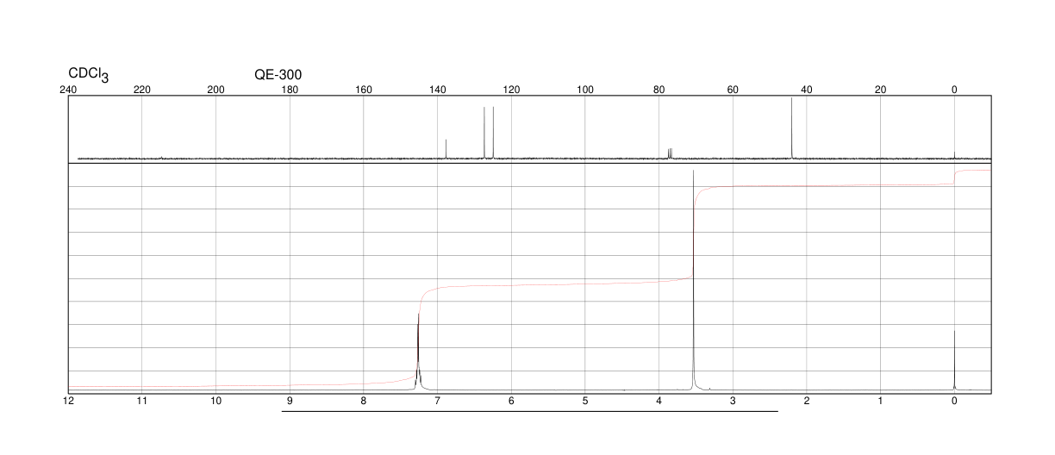Click the 12 ppm label on proton axis
The height and width of the screenshot is (455, 1055).
click(x=69, y=402)
